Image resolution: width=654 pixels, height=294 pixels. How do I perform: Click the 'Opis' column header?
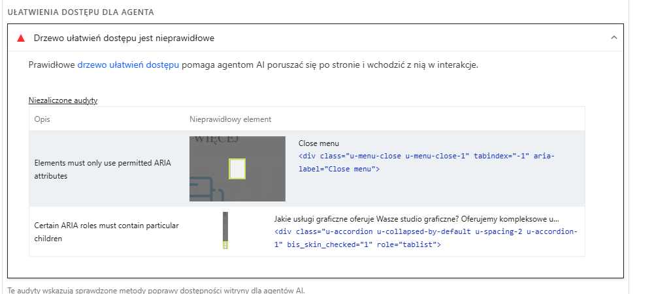point(42,119)
